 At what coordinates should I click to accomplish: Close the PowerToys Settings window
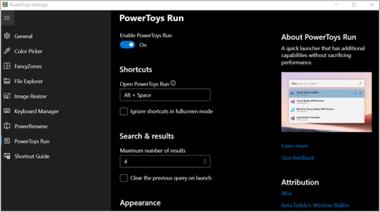coord(371,5)
